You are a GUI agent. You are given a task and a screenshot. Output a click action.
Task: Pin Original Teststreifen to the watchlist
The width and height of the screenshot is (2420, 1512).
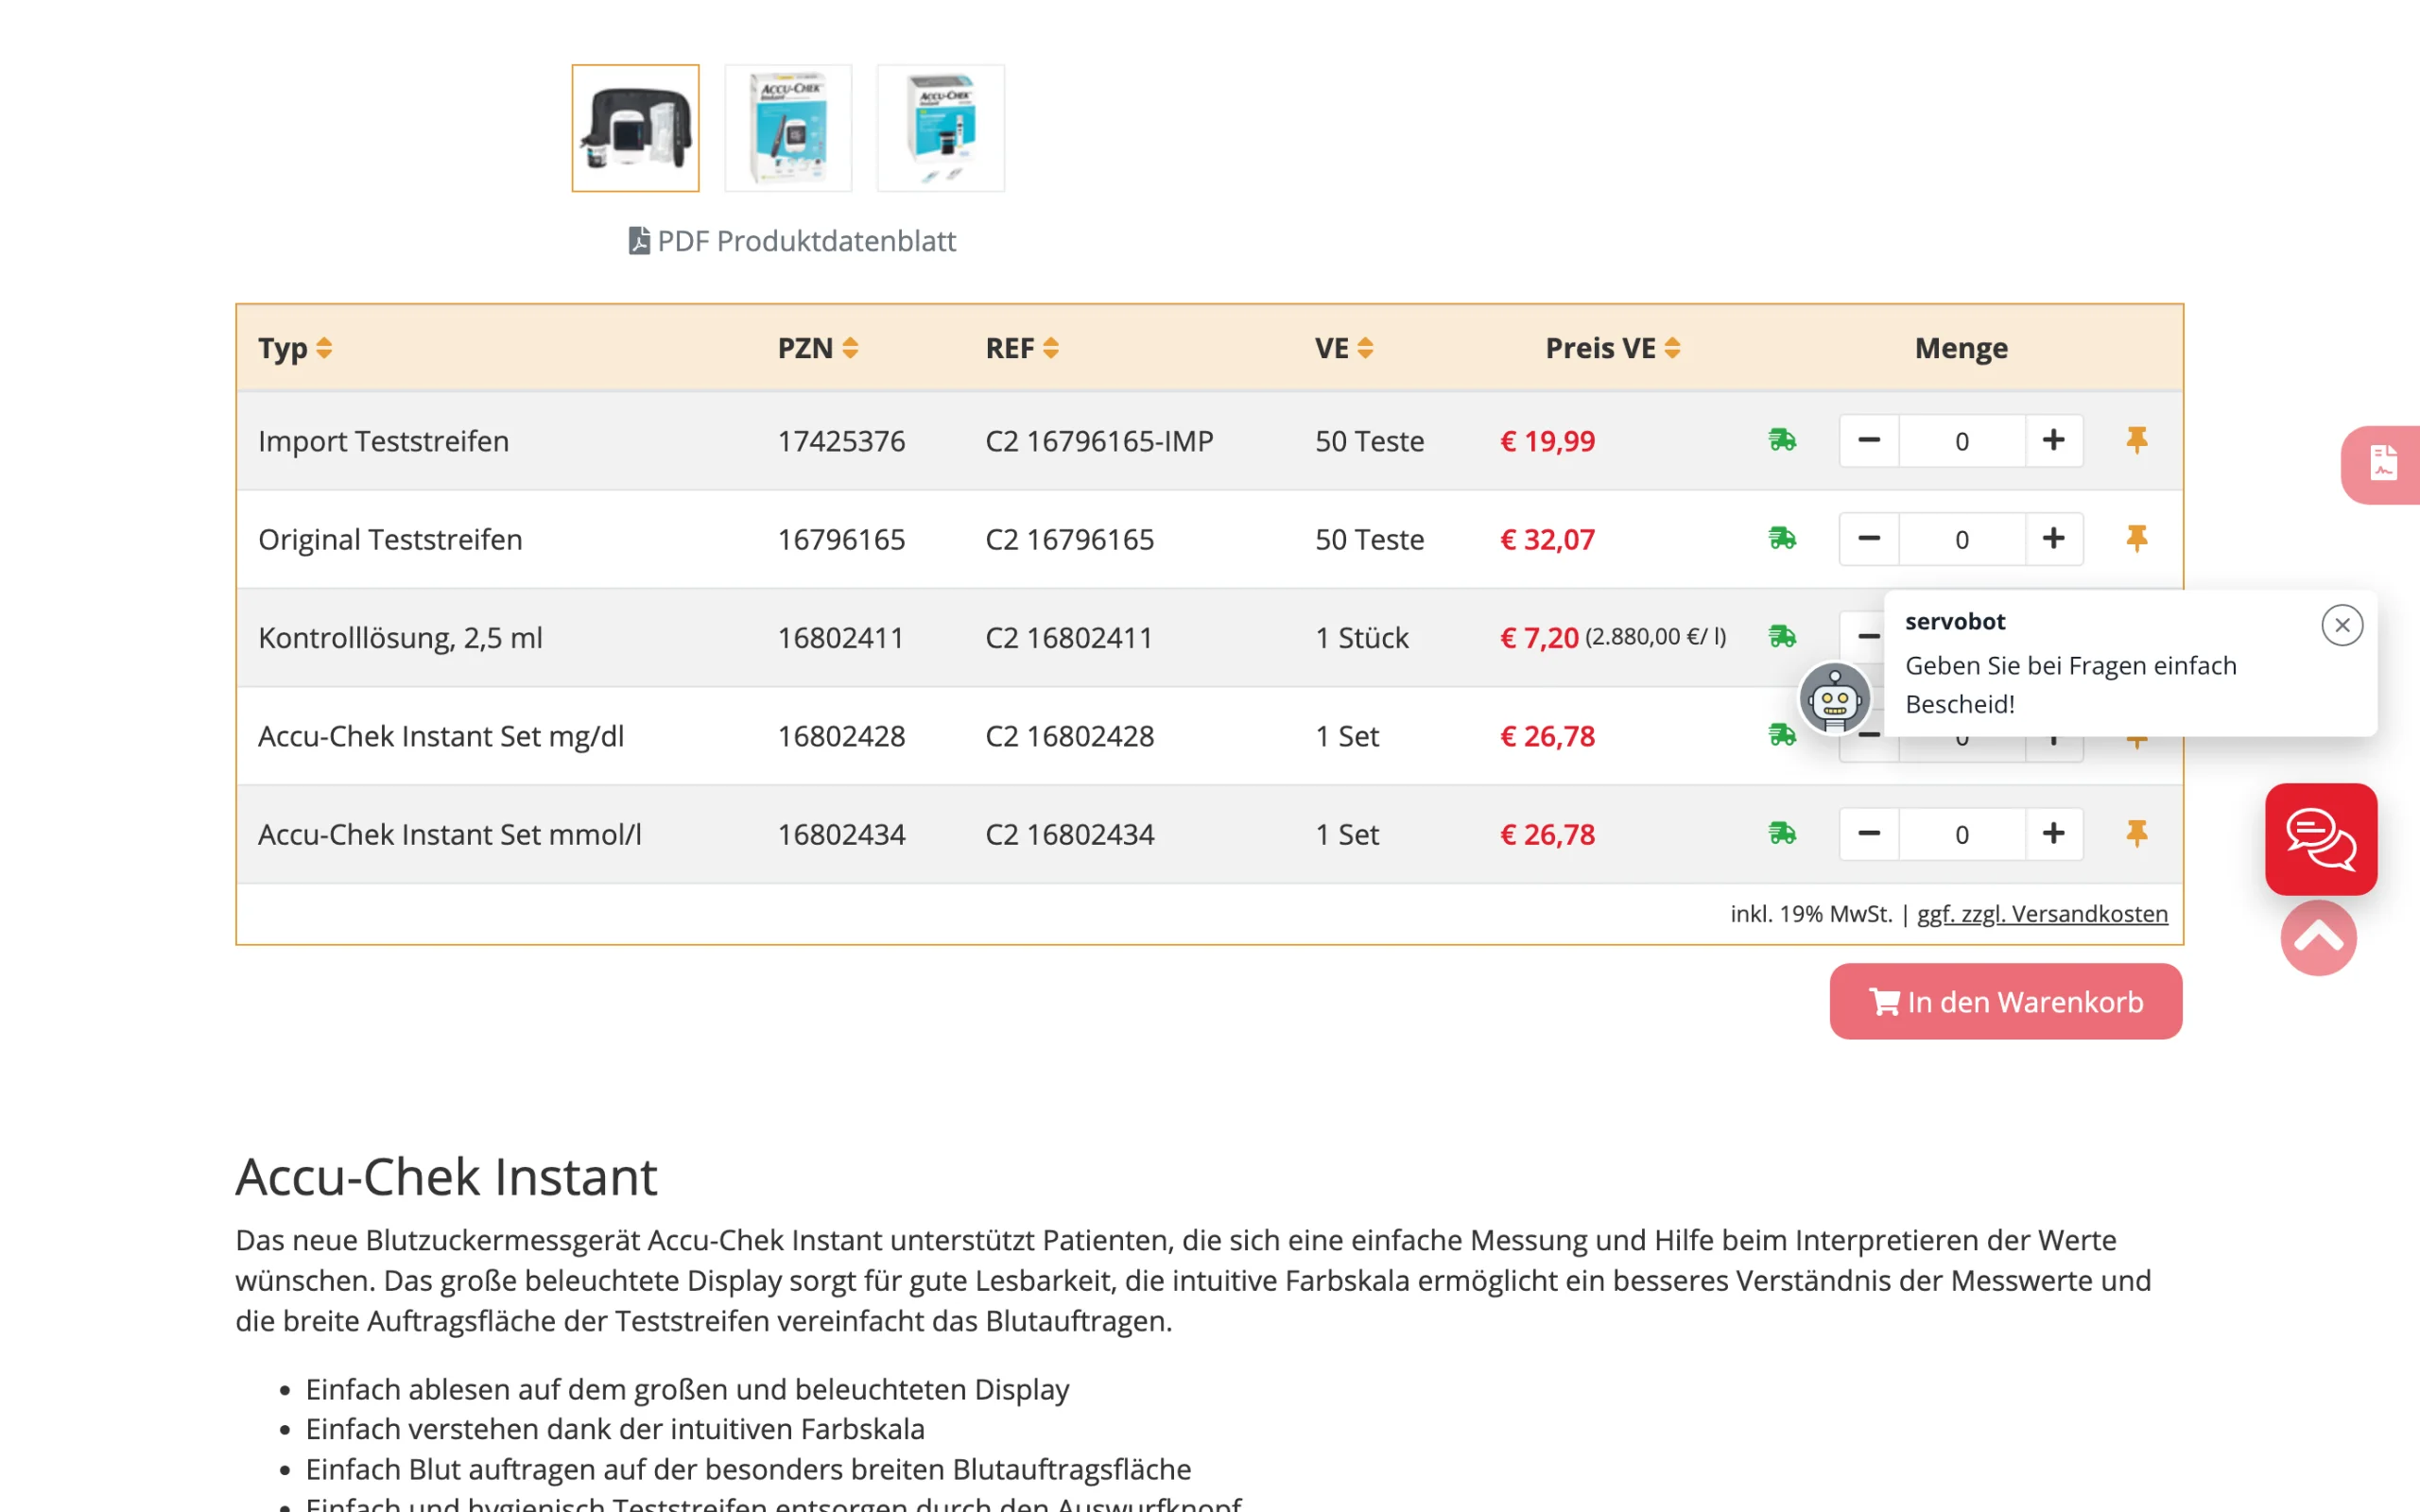2137,538
